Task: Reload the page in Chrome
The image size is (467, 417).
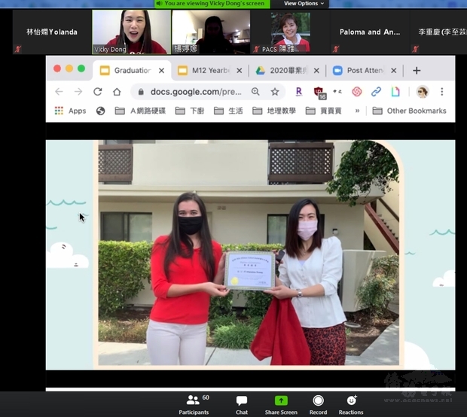Action: 97,92
